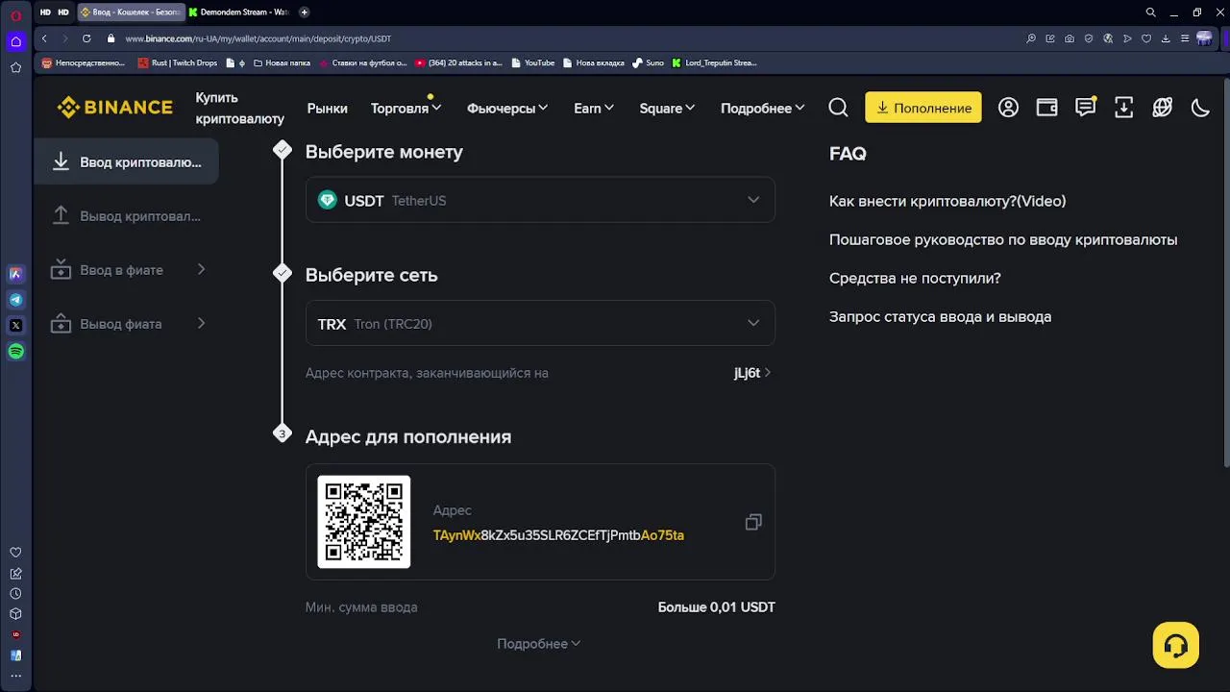Viewport: 1230px width, 692px height.
Task: Open Telegram in the Opera sidebar
Action: click(x=15, y=300)
